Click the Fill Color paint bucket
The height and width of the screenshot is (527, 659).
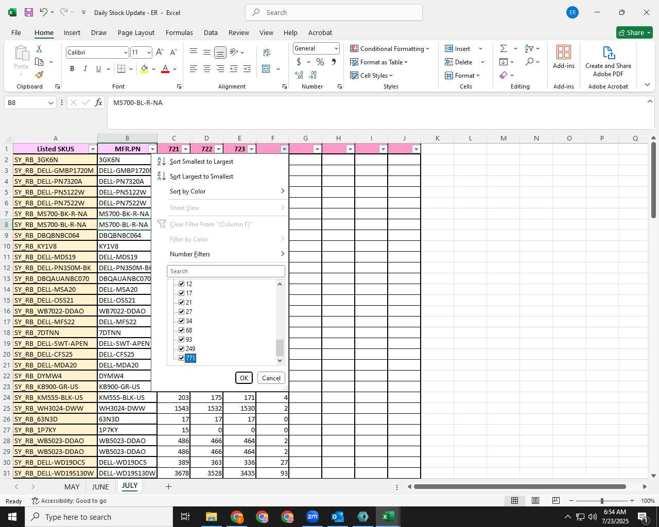[144, 69]
